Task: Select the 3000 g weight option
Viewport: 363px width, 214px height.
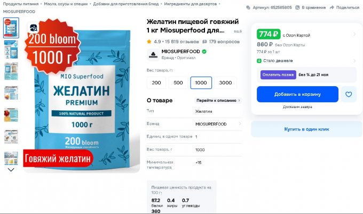Action: click(225, 83)
